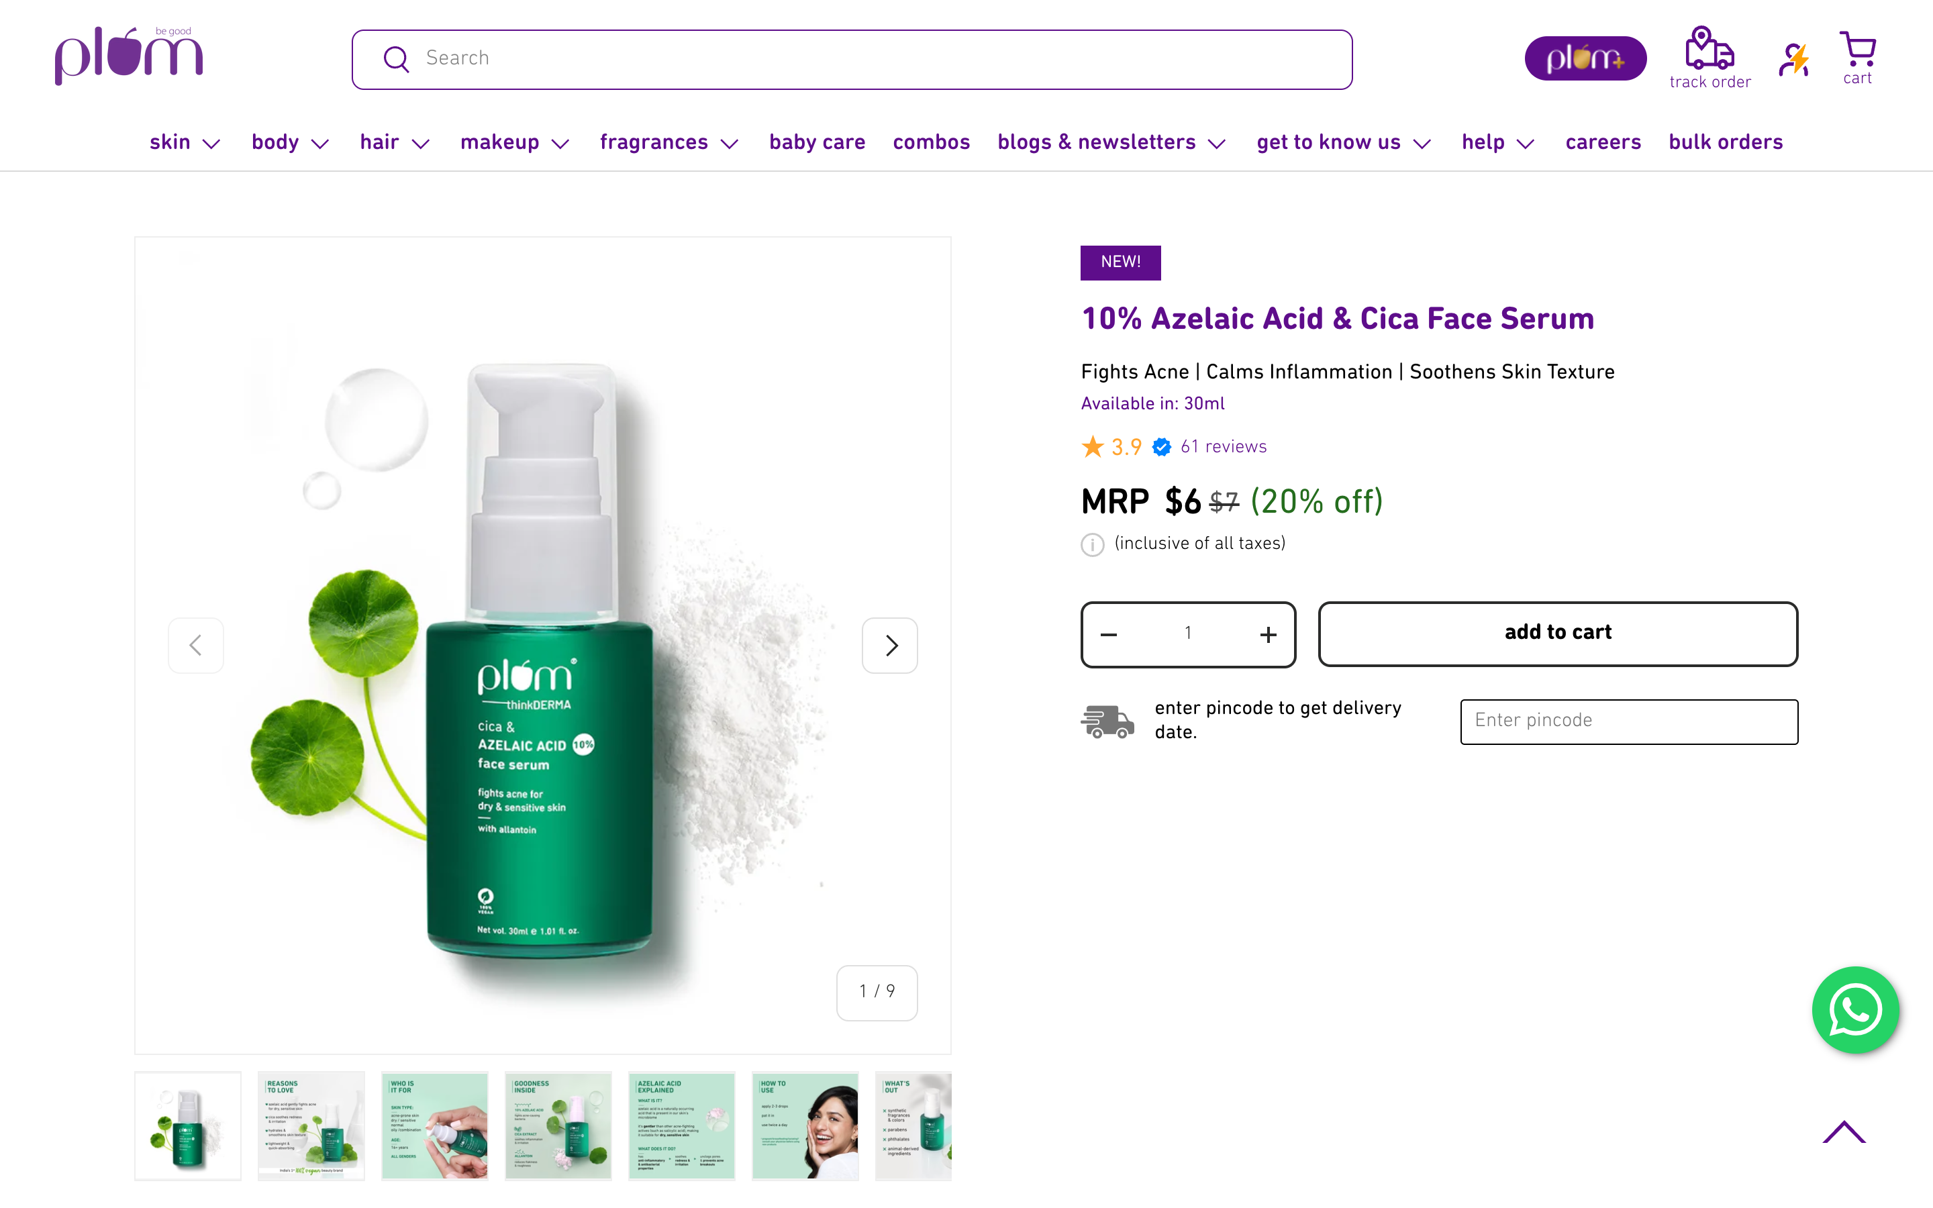The width and height of the screenshot is (1933, 1208).
Task: Click the scroll-to-top arrow
Action: pyautogui.click(x=1844, y=1132)
